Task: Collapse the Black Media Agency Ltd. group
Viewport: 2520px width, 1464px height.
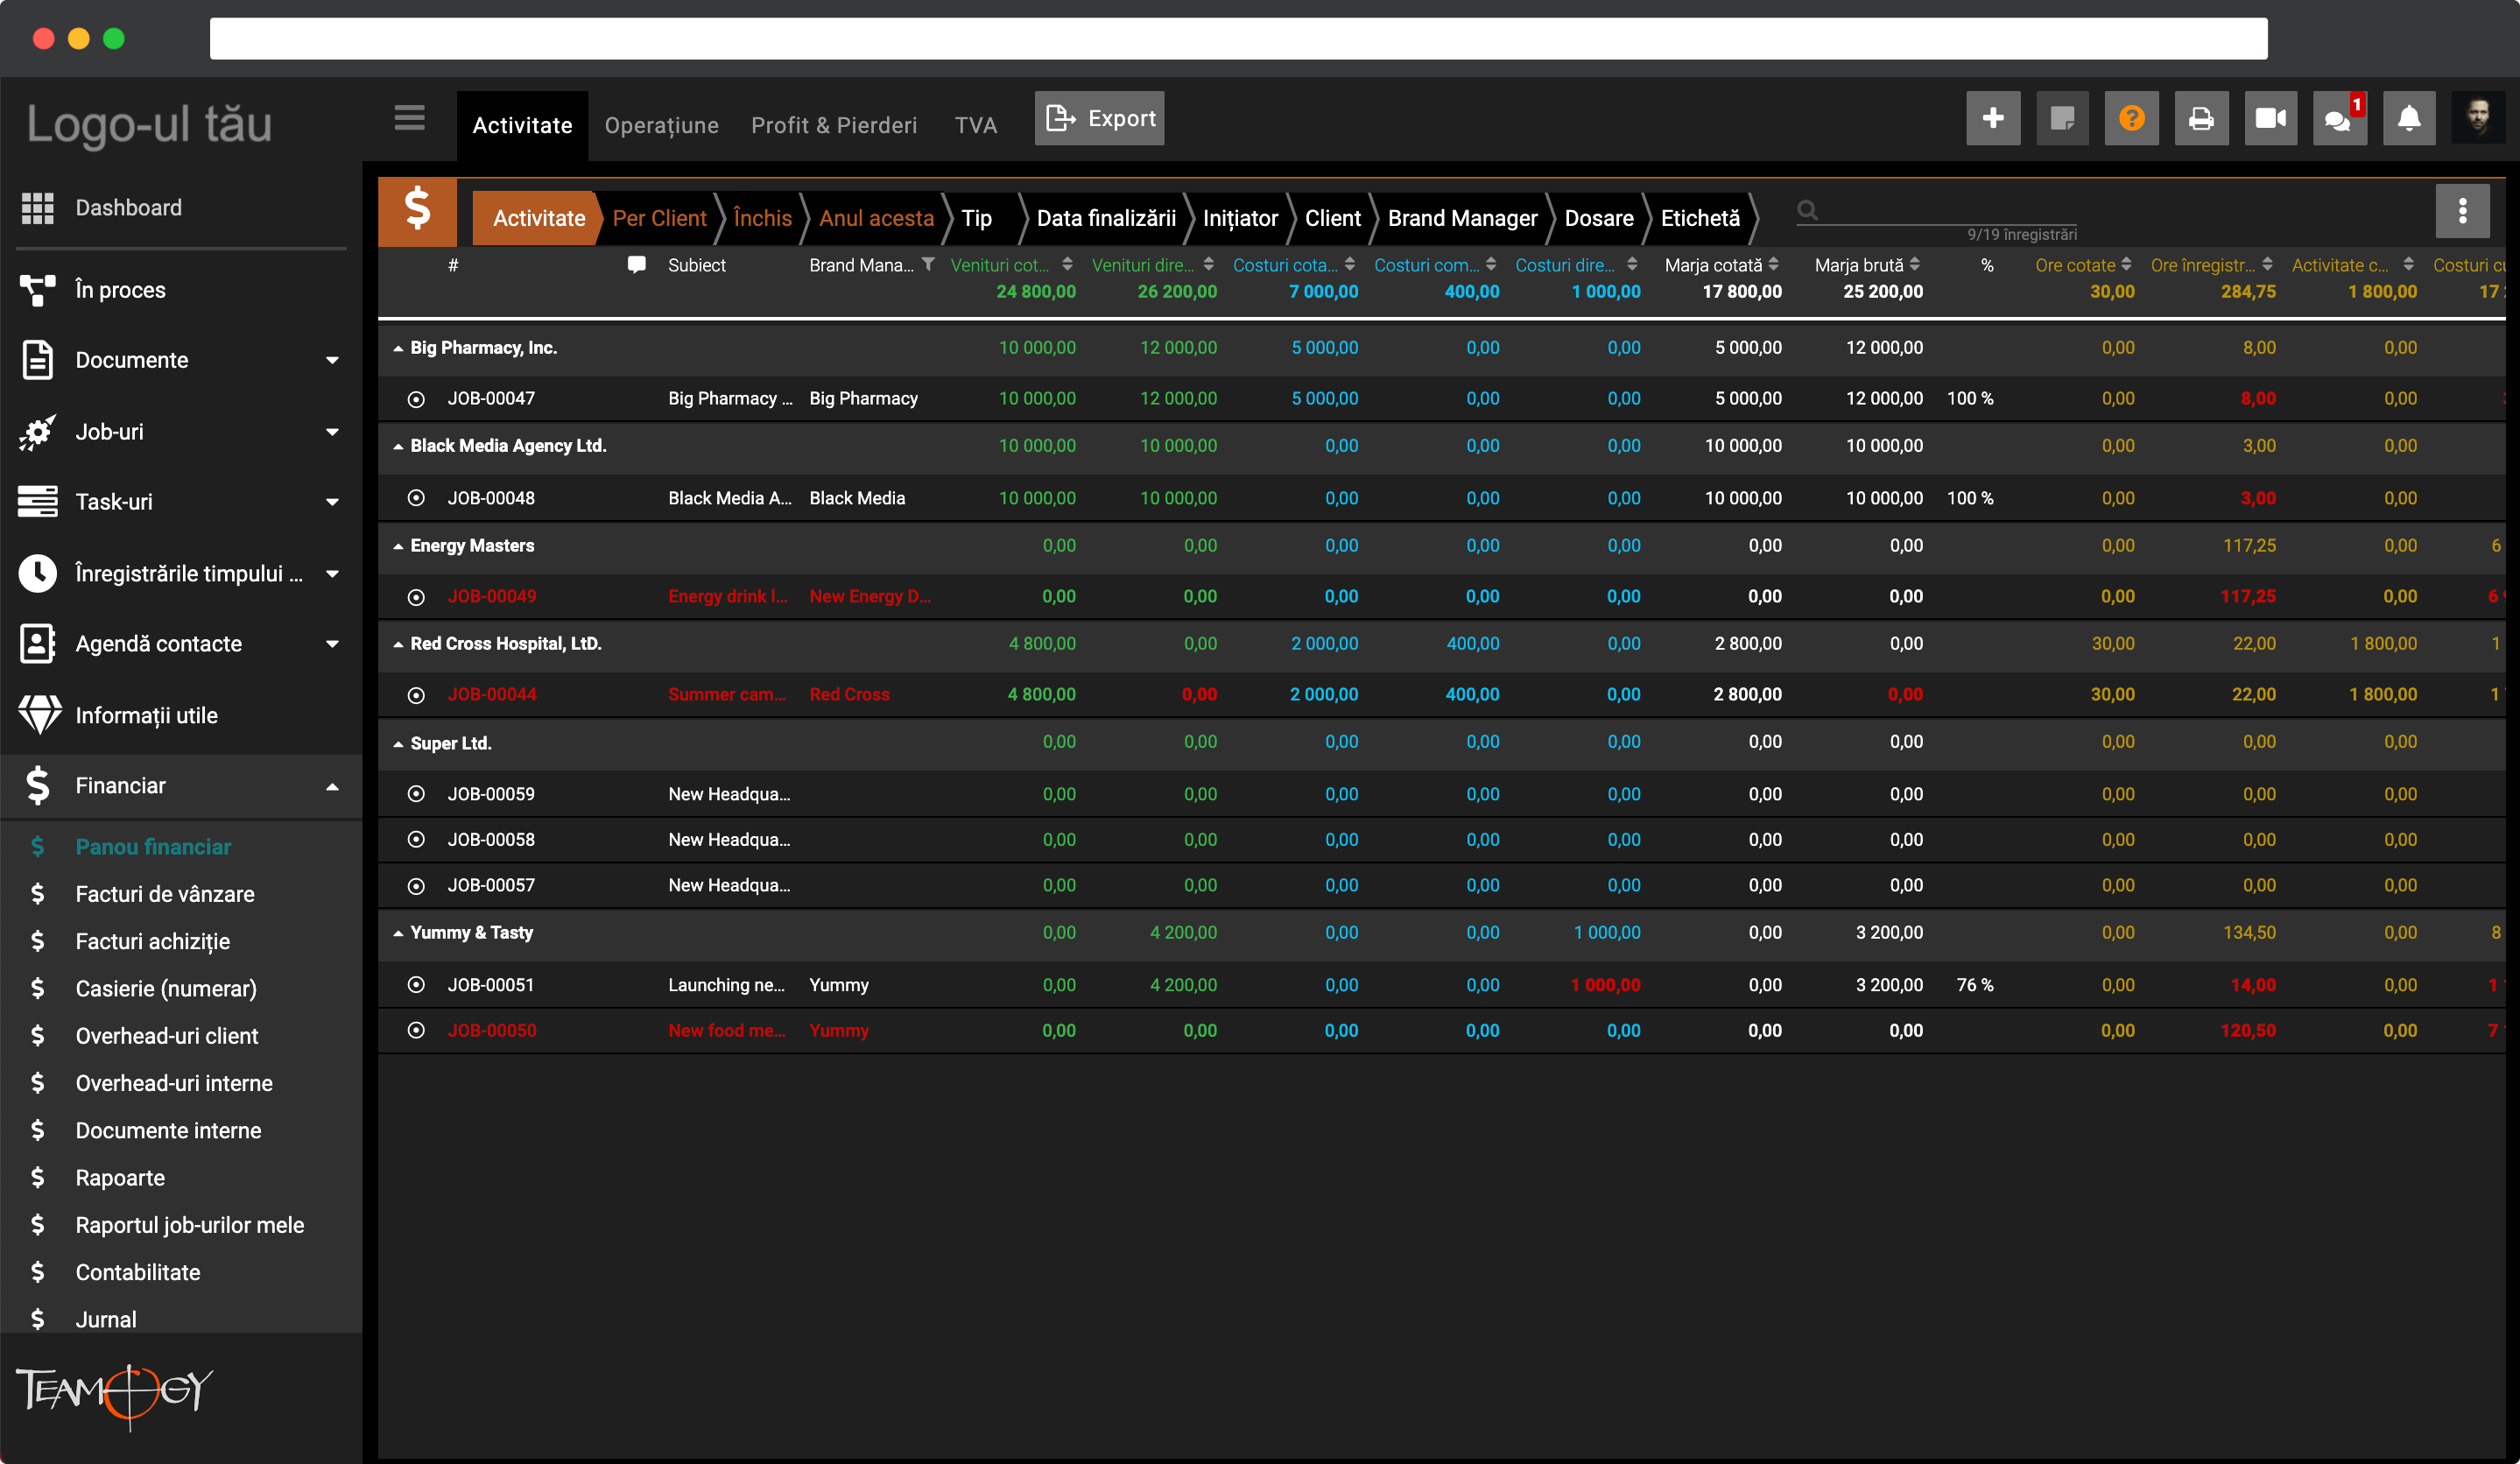Action: click(x=398, y=447)
